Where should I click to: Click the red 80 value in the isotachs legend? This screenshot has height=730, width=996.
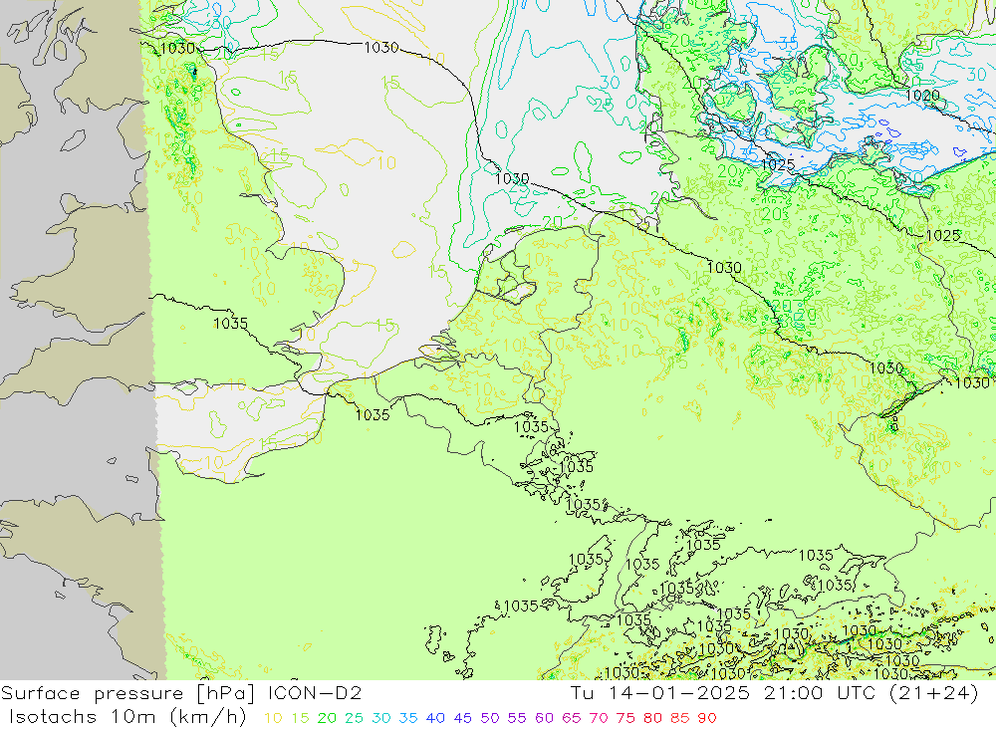(652, 718)
